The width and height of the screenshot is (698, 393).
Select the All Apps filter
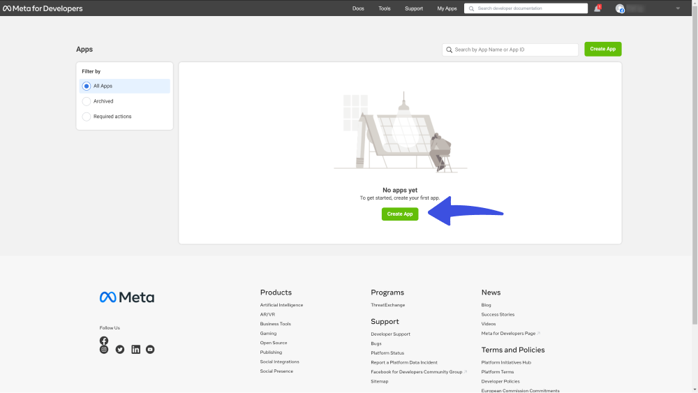pos(125,86)
